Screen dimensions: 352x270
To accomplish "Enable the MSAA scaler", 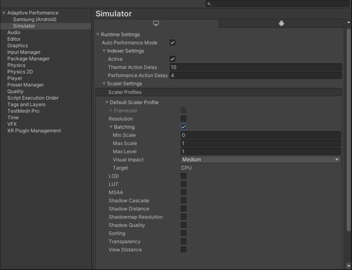I will click(x=183, y=192).
